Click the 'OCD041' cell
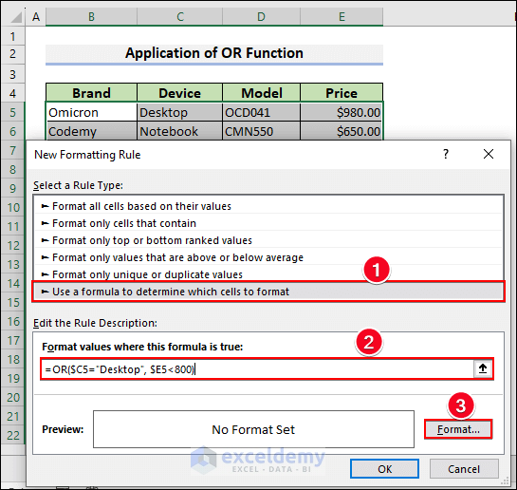 point(261,112)
